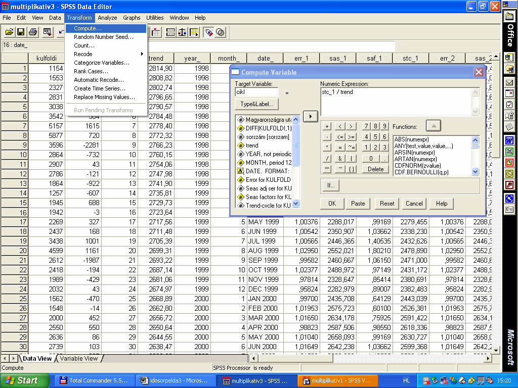The height and width of the screenshot is (388, 518).
Task: Click the Weight Cases scales icon
Action: 182,32
